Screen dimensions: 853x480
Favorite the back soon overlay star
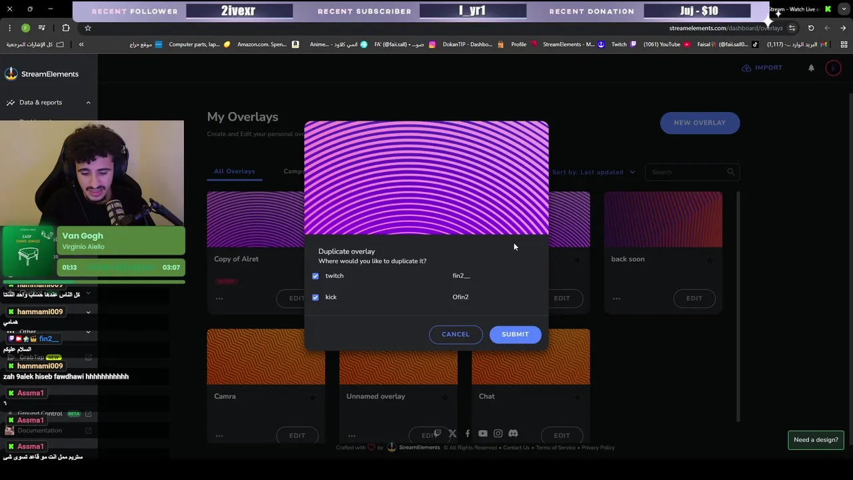[710, 260]
